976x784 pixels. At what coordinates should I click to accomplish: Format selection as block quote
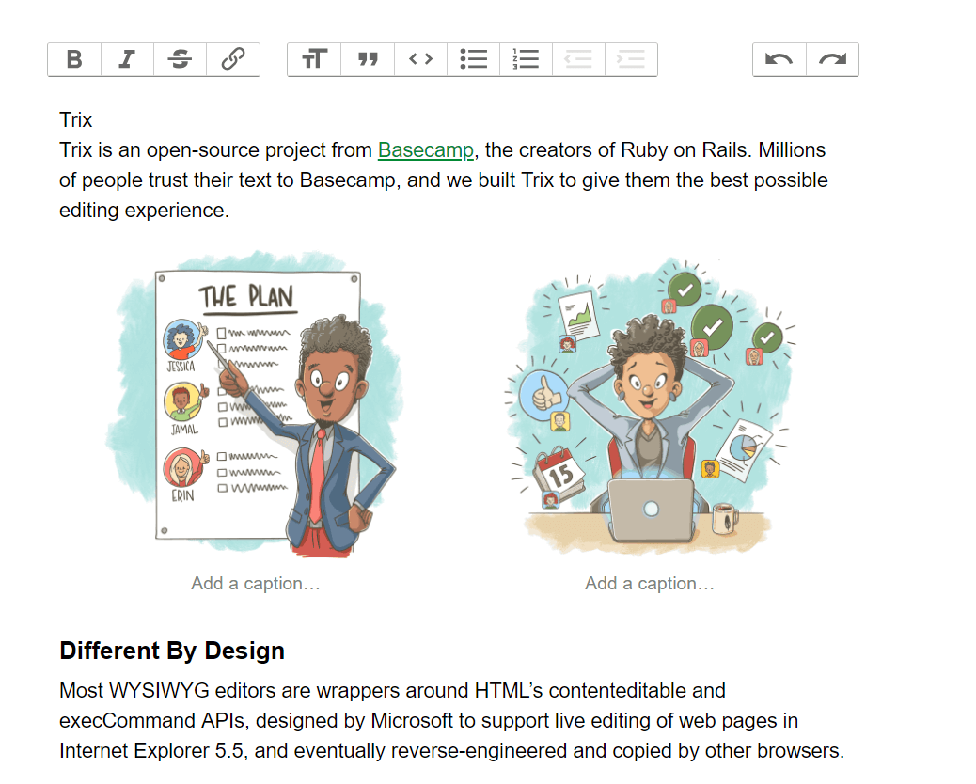(x=368, y=60)
